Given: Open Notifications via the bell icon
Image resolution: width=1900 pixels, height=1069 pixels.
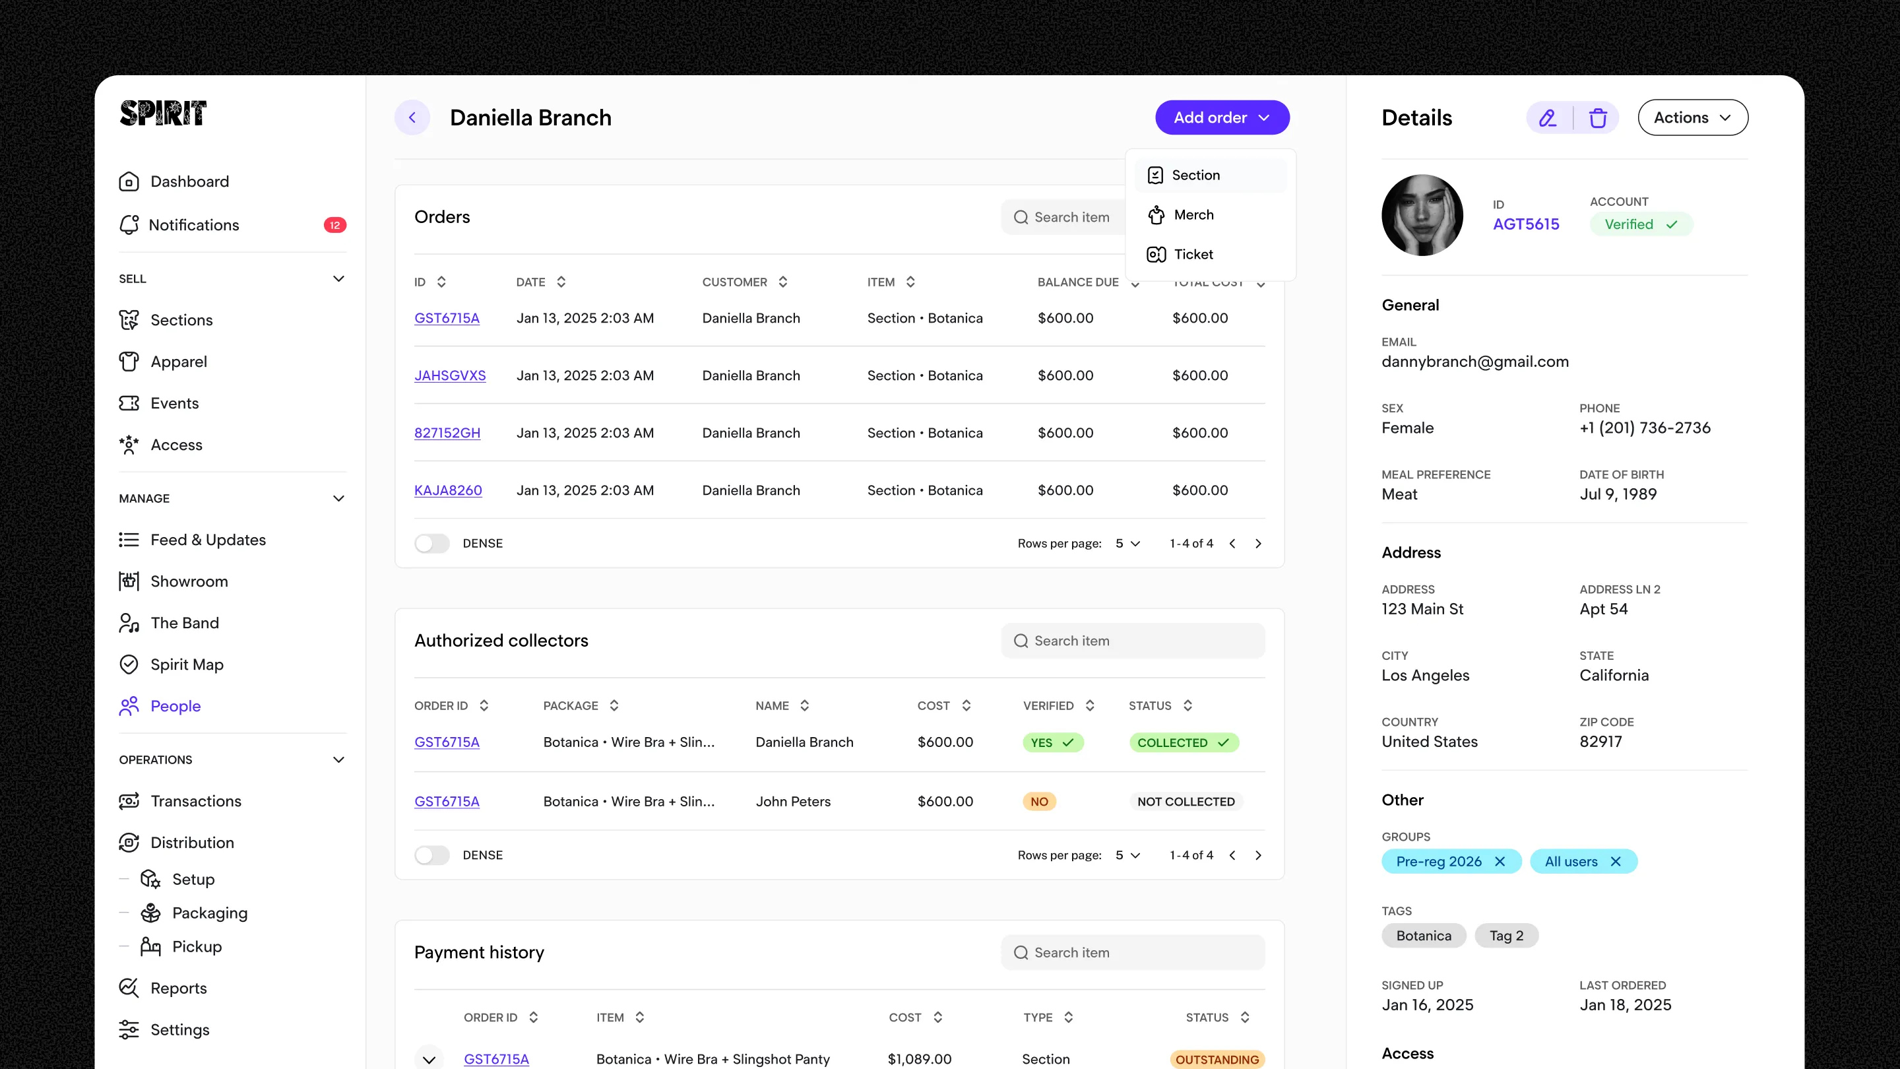Looking at the screenshot, I should (x=129, y=225).
